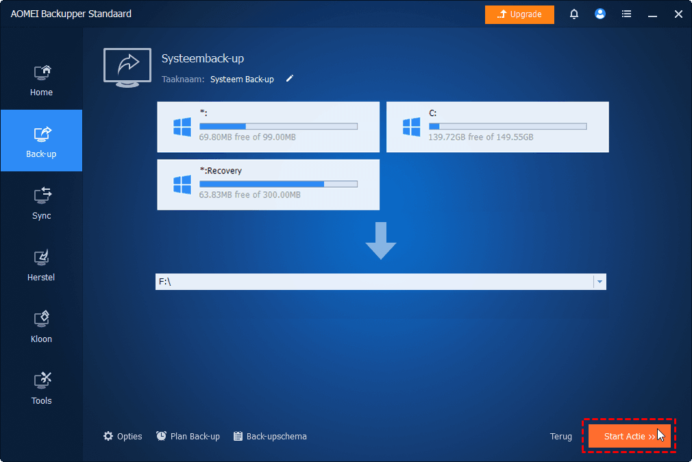Open Plan Back-up scheduling
Viewport: 692px width, 462px height.
point(188,437)
